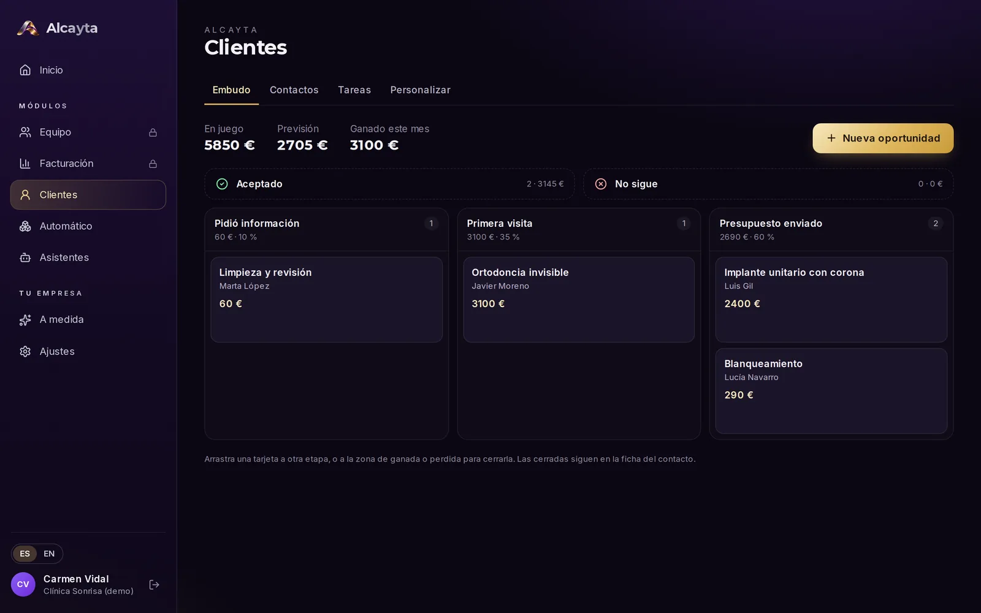
Task: Click the Automático module icon
Action: pyautogui.click(x=25, y=226)
